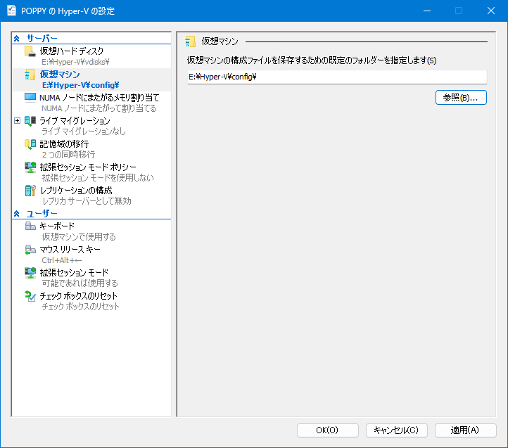Click the サーバー section header label
The image size is (508, 448).
(x=42, y=39)
